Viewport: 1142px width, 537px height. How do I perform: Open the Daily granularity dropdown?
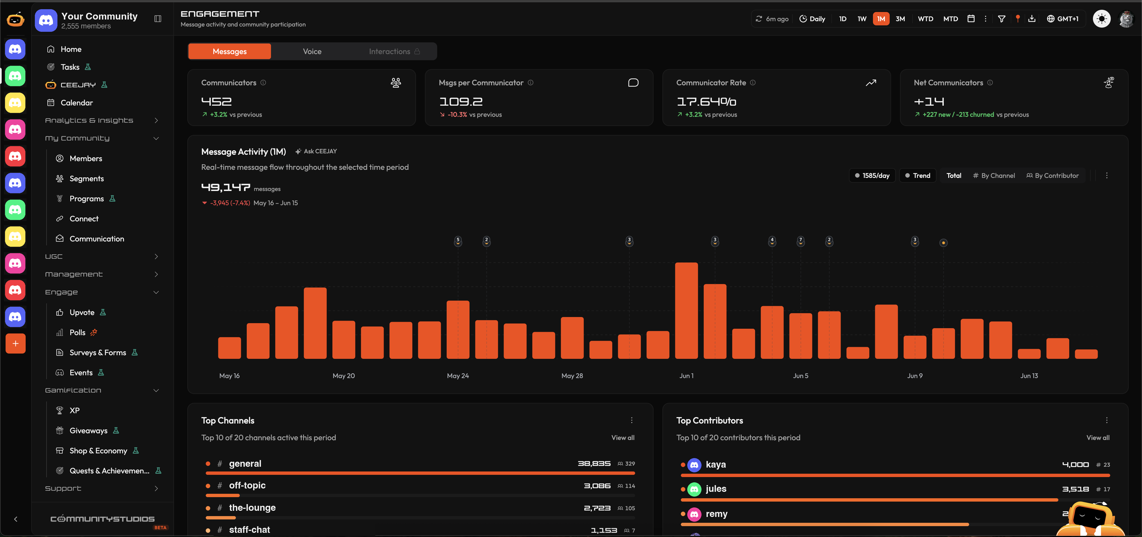(812, 19)
